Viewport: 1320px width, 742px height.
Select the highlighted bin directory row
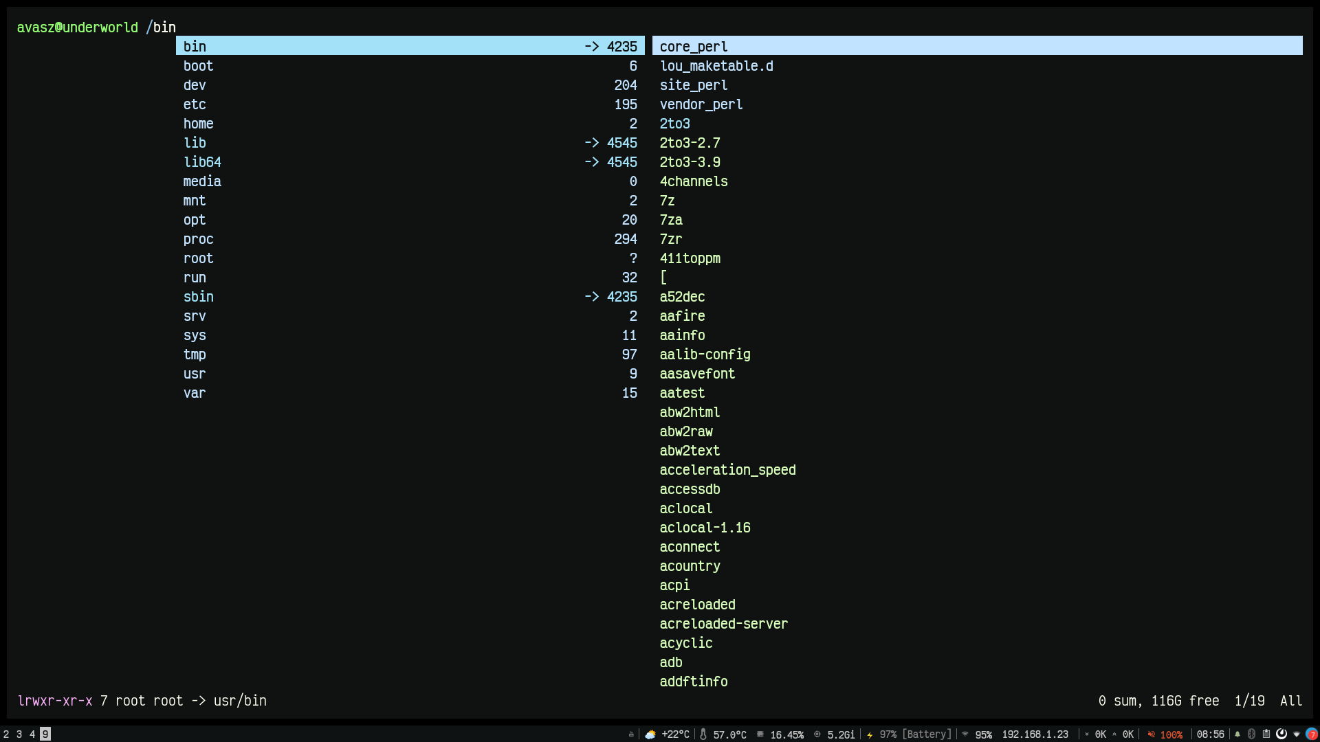410,46
